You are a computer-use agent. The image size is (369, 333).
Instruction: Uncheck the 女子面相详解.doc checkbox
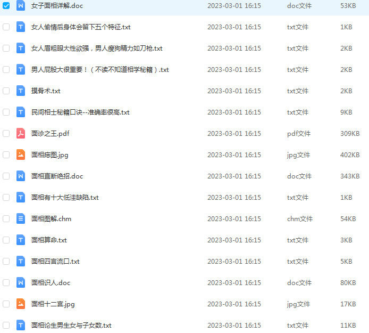(x=6, y=6)
